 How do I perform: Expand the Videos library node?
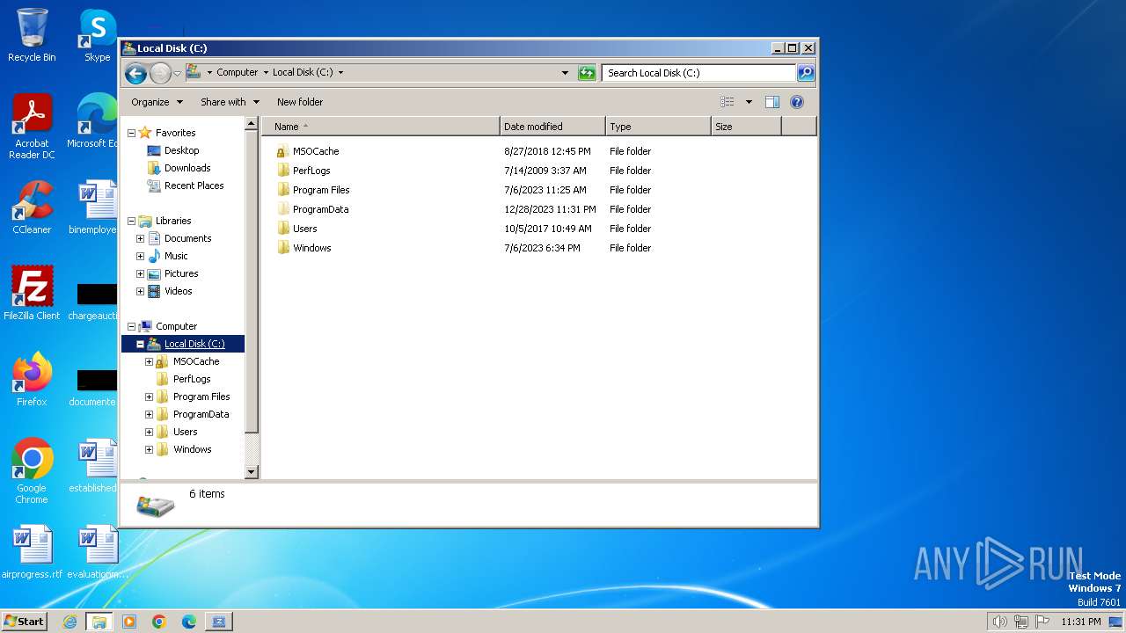pos(140,291)
